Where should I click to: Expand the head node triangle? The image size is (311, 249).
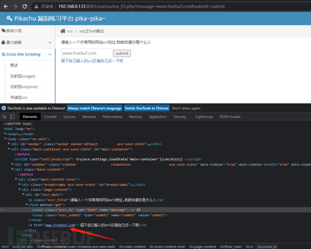(5, 134)
